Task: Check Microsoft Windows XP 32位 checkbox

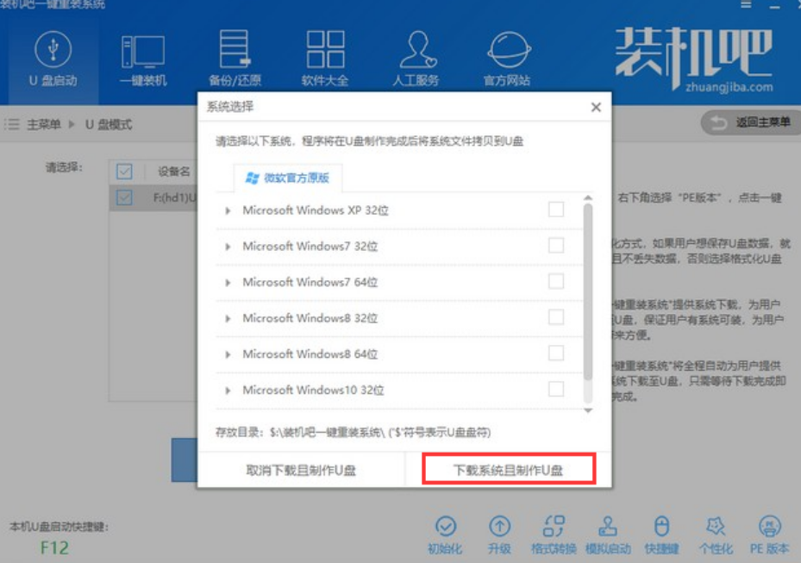Action: 556,210
